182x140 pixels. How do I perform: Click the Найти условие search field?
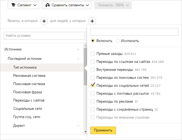click(44, 36)
